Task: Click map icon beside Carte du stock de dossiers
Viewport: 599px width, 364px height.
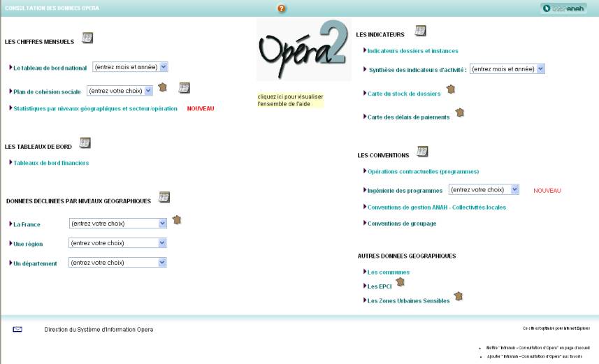Action: point(451,89)
